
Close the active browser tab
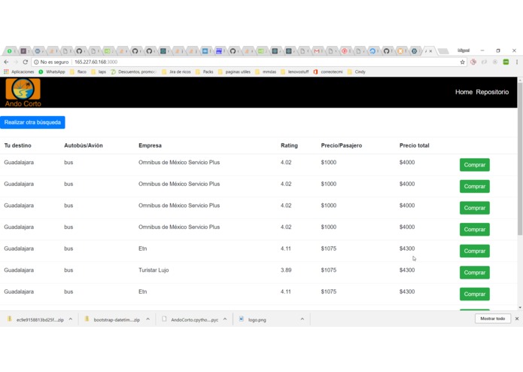click(x=431, y=51)
